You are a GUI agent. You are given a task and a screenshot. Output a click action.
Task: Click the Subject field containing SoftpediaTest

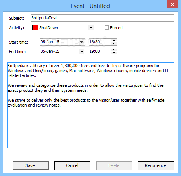(x=102, y=18)
